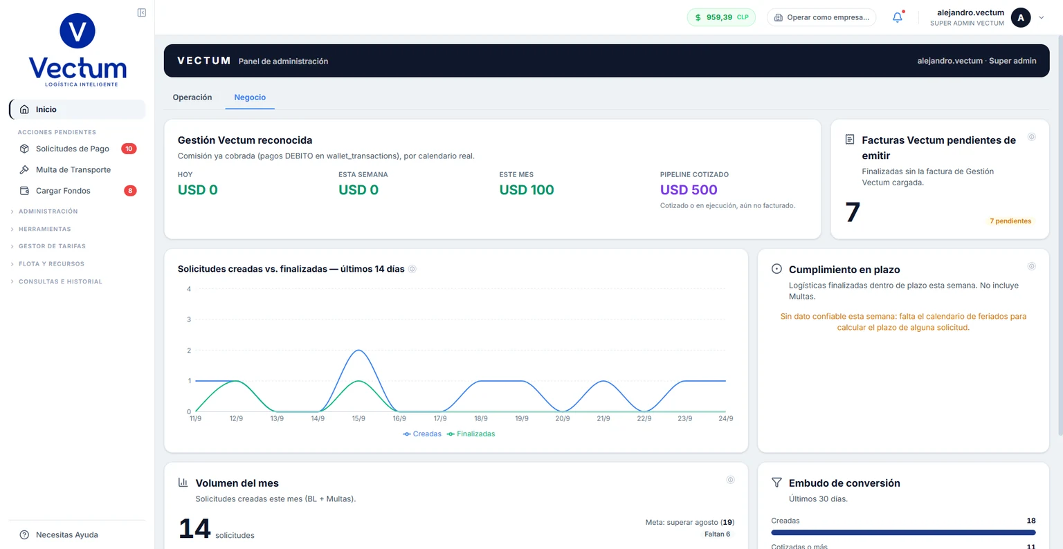Select the Negocio tab
The height and width of the screenshot is (549, 1063).
pos(250,97)
